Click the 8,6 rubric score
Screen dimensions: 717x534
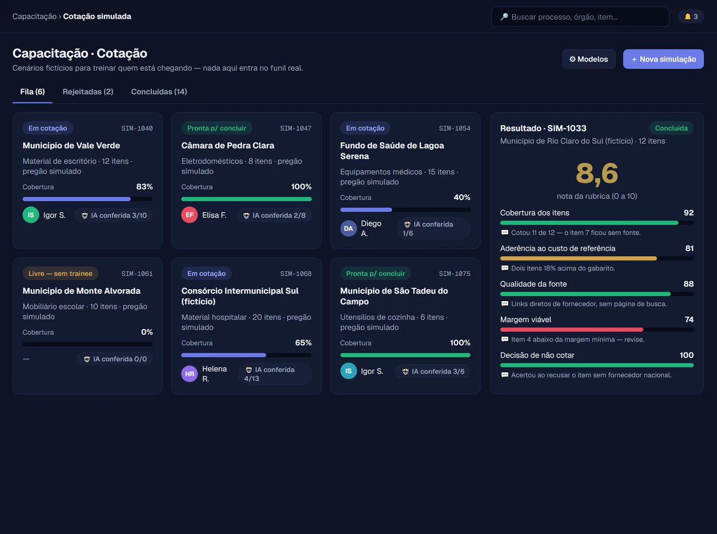(x=597, y=173)
